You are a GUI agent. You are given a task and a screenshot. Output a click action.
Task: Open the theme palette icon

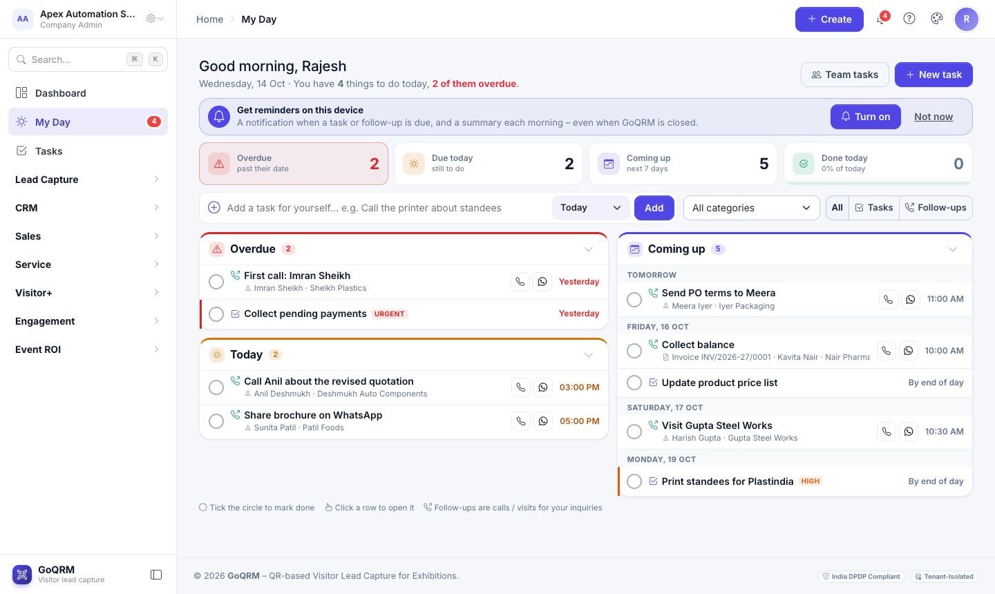click(x=937, y=19)
